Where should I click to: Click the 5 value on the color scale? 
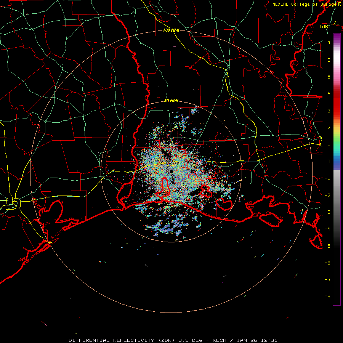tap(329, 77)
